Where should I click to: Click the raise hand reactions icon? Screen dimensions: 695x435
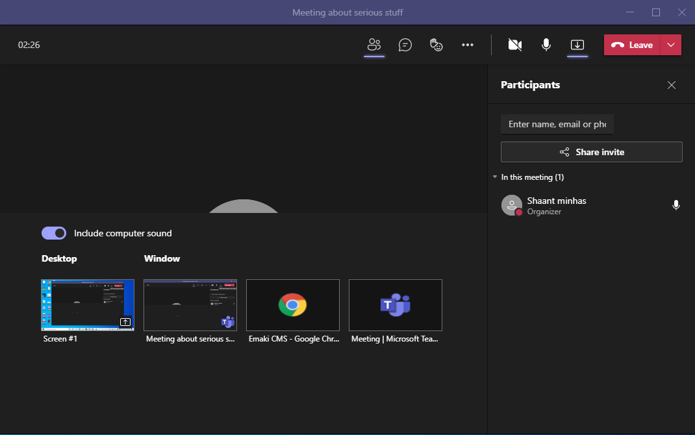[436, 45]
